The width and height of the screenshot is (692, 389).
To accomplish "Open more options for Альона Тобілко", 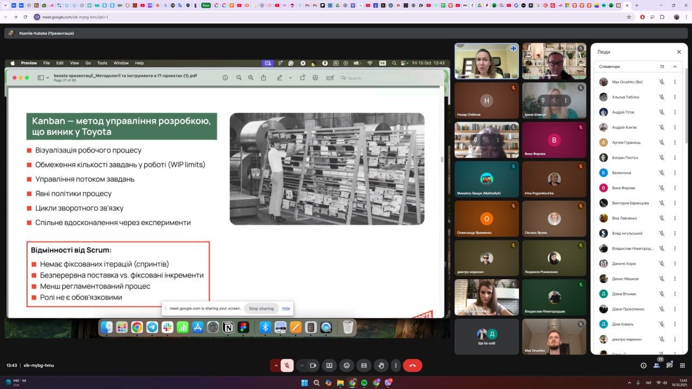I will (675, 97).
